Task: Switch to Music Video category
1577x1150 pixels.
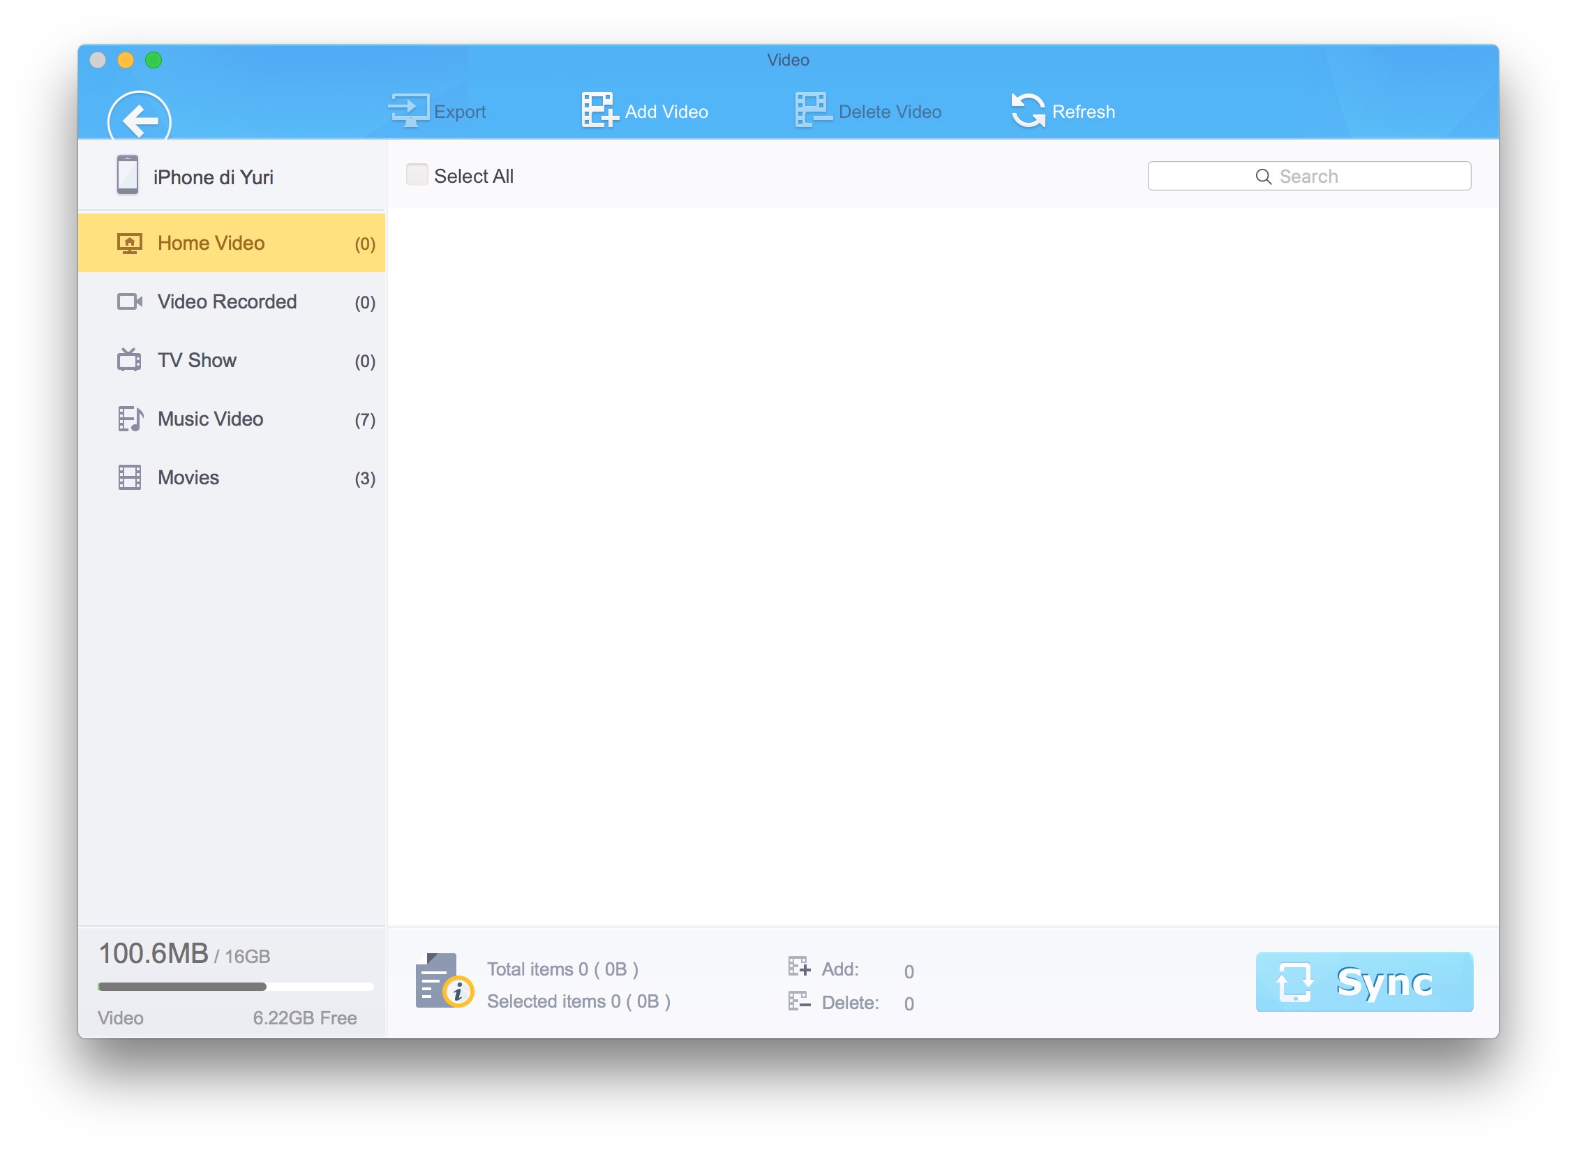Action: tap(210, 419)
